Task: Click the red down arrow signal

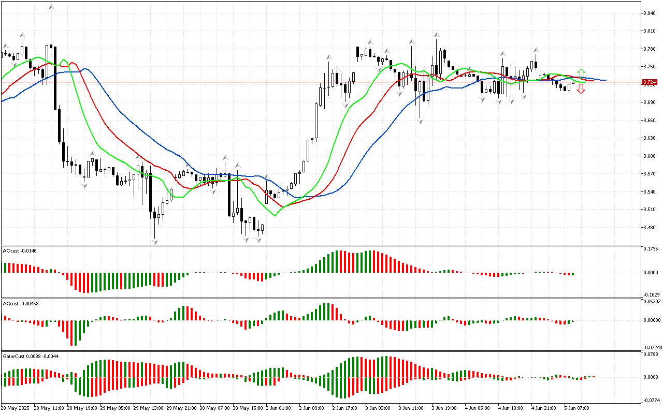Action: (x=581, y=89)
